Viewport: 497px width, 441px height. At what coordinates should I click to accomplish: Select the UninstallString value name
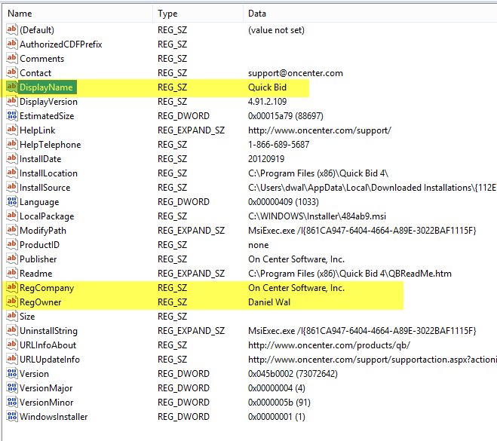coord(48,331)
